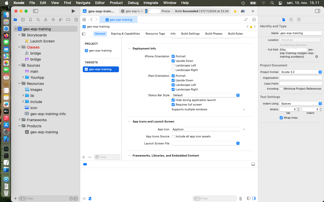The width and height of the screenshot is (324, 202).
Task: Add a new target with plus button
Action: (x=84, y=157)
